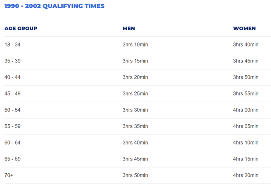This screenshot has height=186, width=271.
Task: Select the 70+ age group cell
Action: [x=9, y=175]
